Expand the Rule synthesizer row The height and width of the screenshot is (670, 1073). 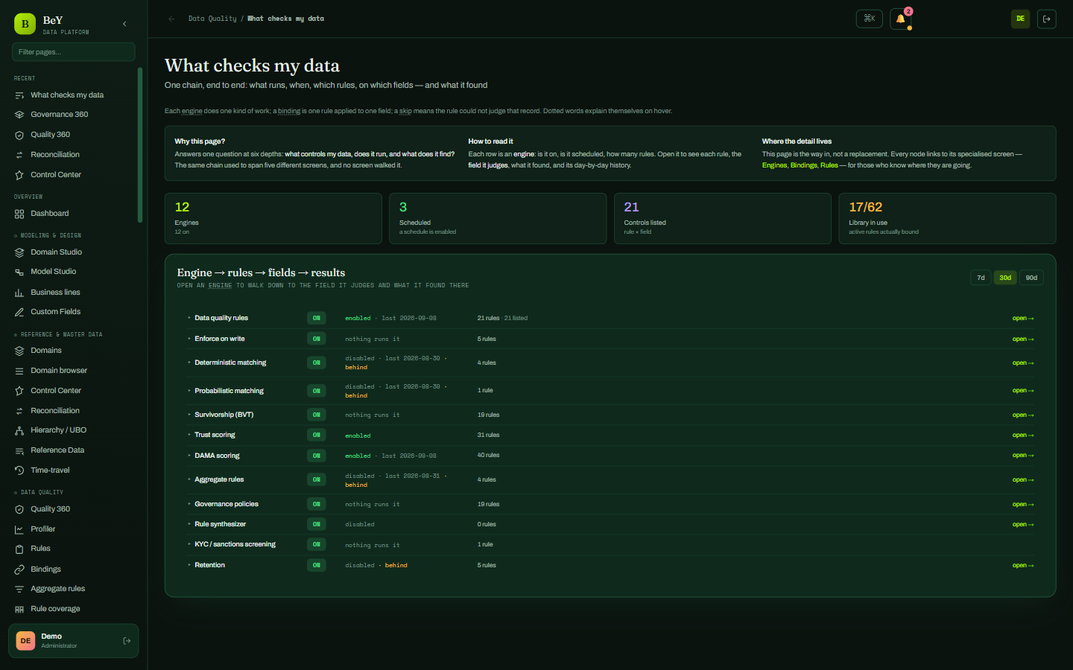point(189,524)
